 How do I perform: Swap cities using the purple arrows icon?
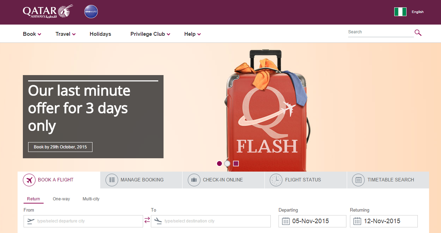(147, 220)
